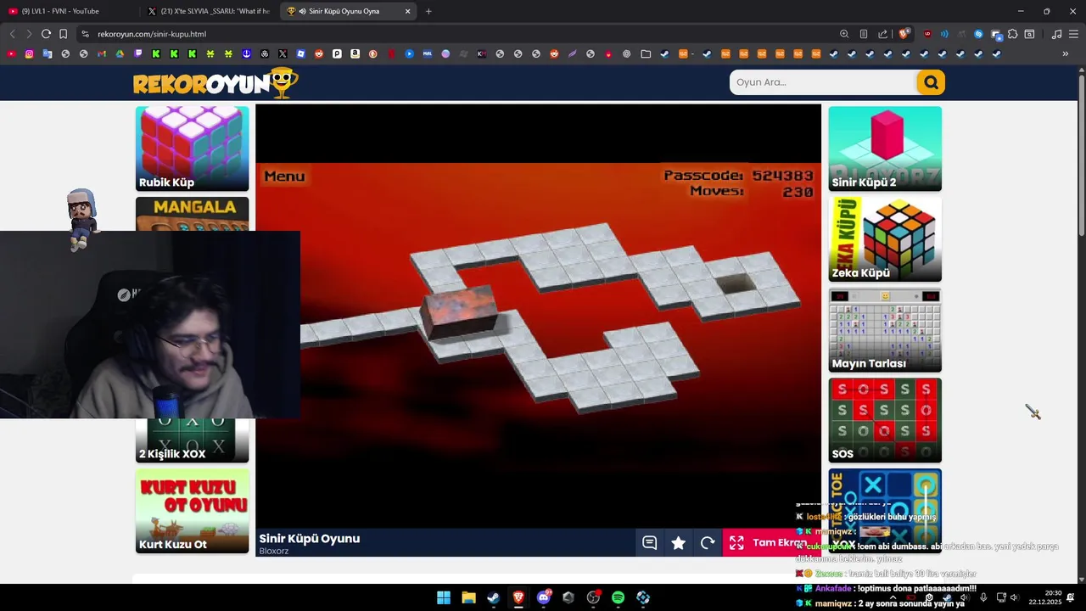Open Brave Shields lion icon
1086x611 pixels.
[x=904, y=34]
